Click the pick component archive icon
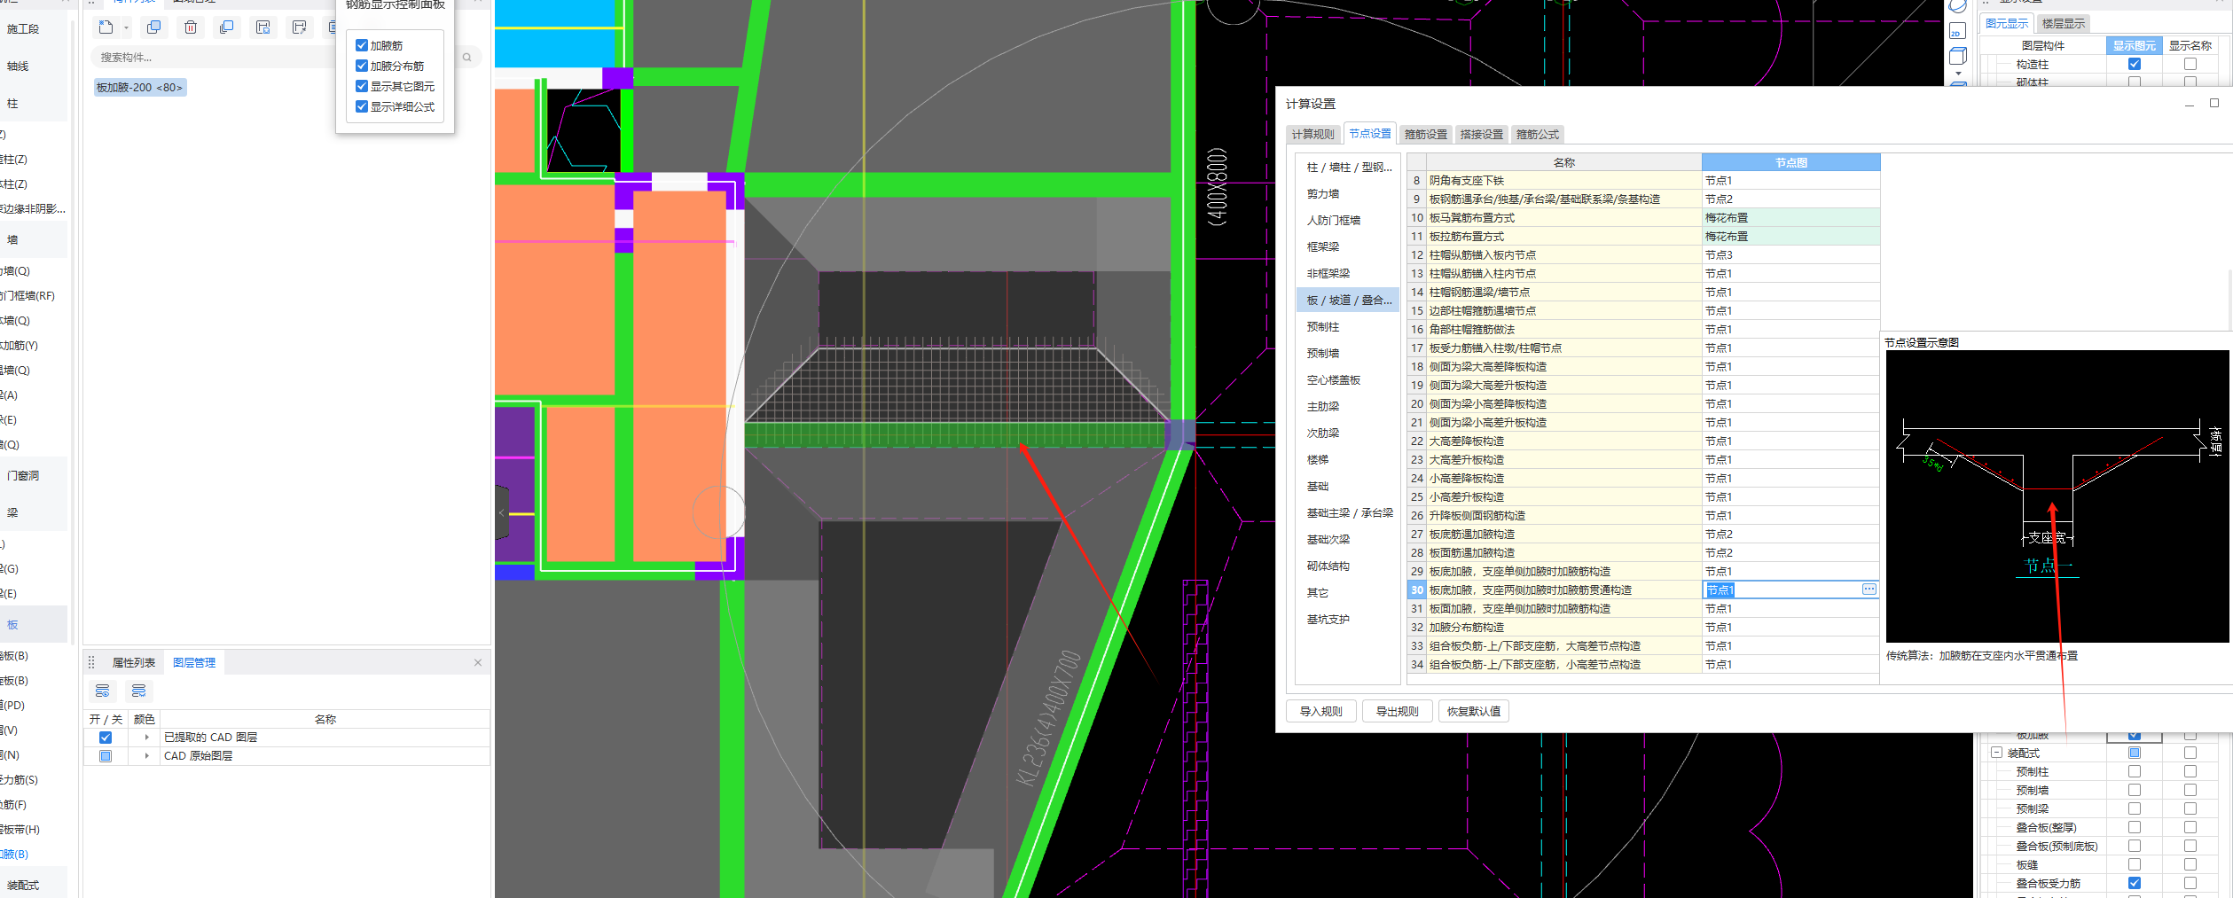2233x898 pixels. point(300,27)
